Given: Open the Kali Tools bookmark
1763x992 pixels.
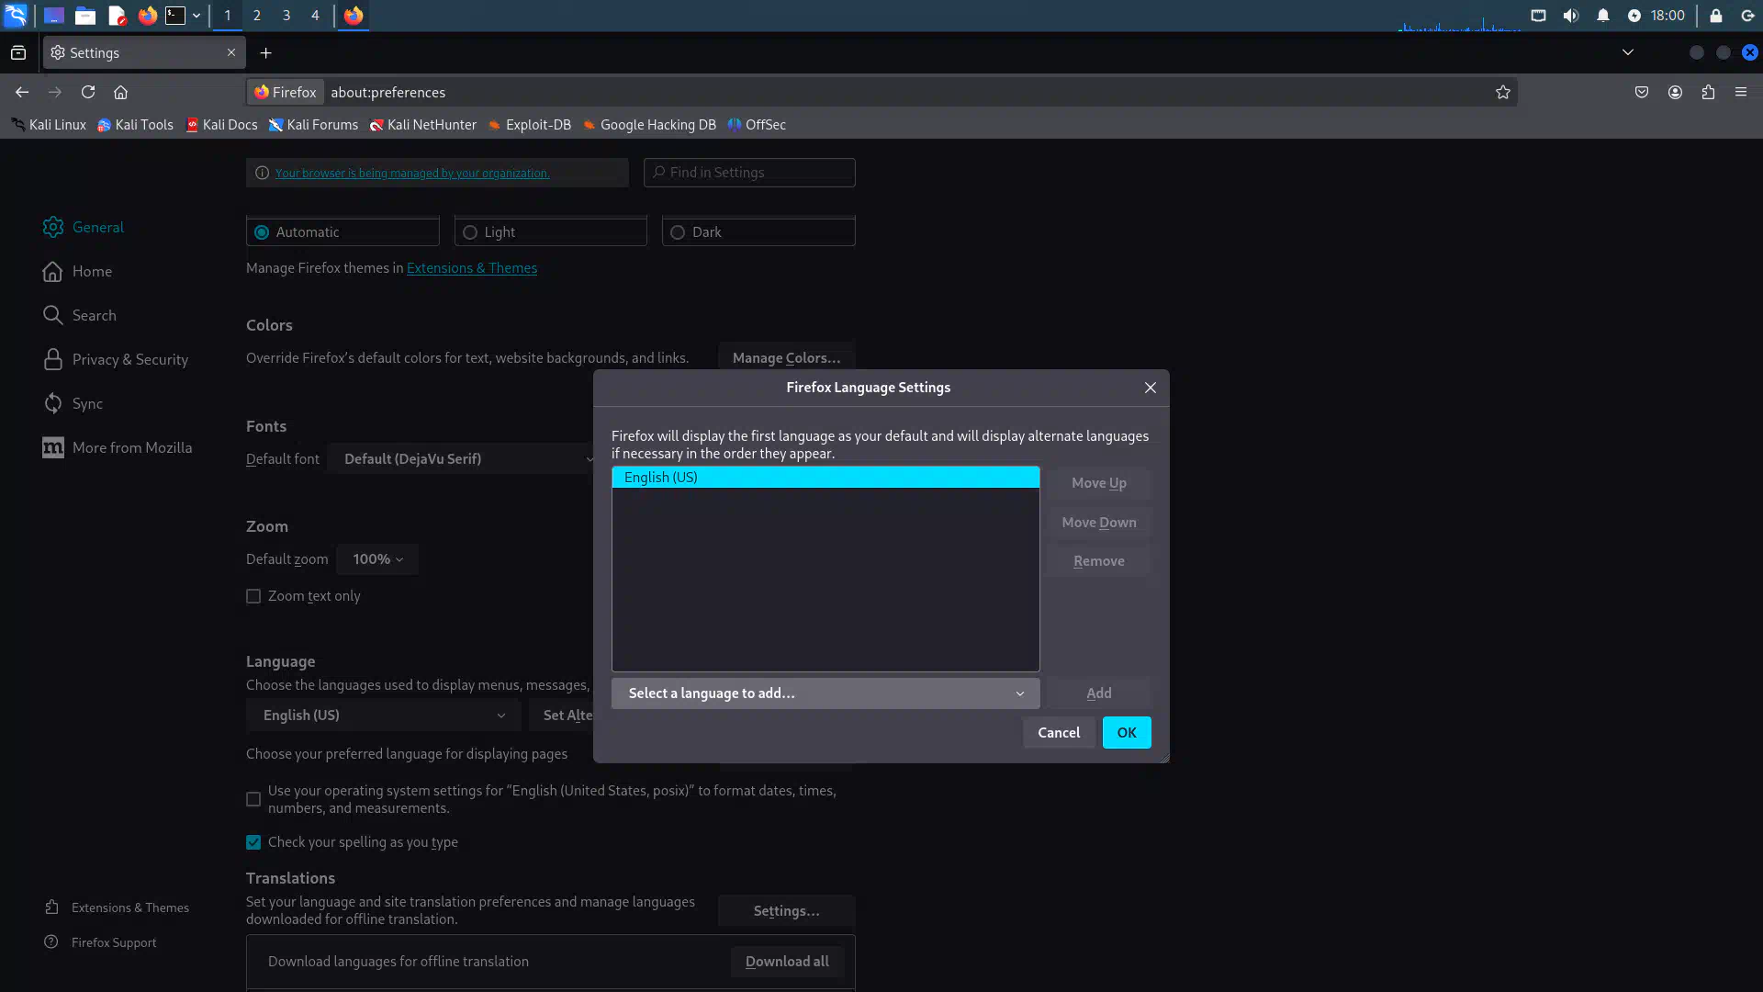Looking at the screenshot, I should click(x=136, y=125).
